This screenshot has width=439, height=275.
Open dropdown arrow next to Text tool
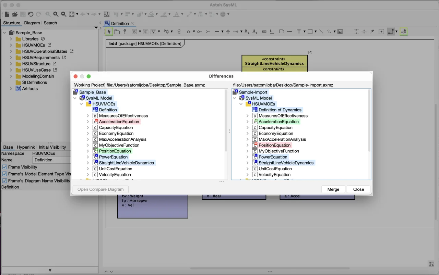[304, 32]
